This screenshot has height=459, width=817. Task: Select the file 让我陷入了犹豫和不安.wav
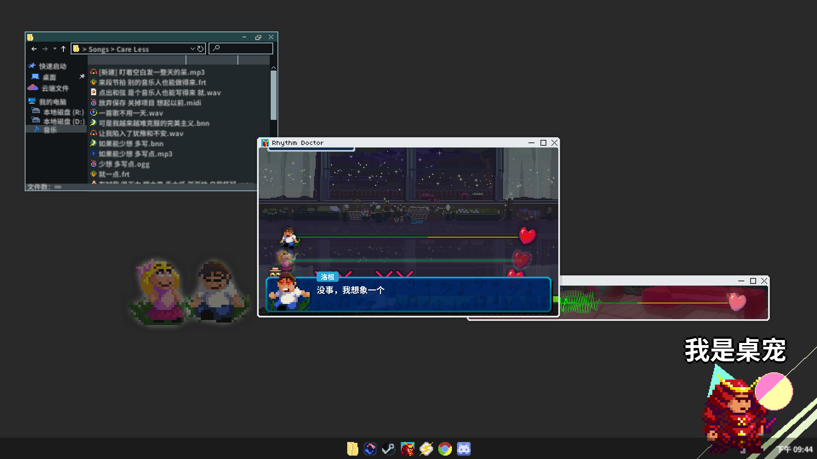point(137,133)
